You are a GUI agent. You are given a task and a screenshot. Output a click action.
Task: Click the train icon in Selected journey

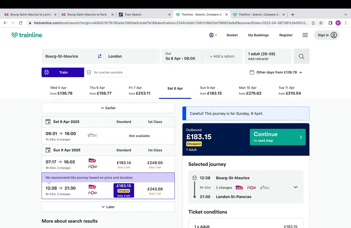point(195,178)
